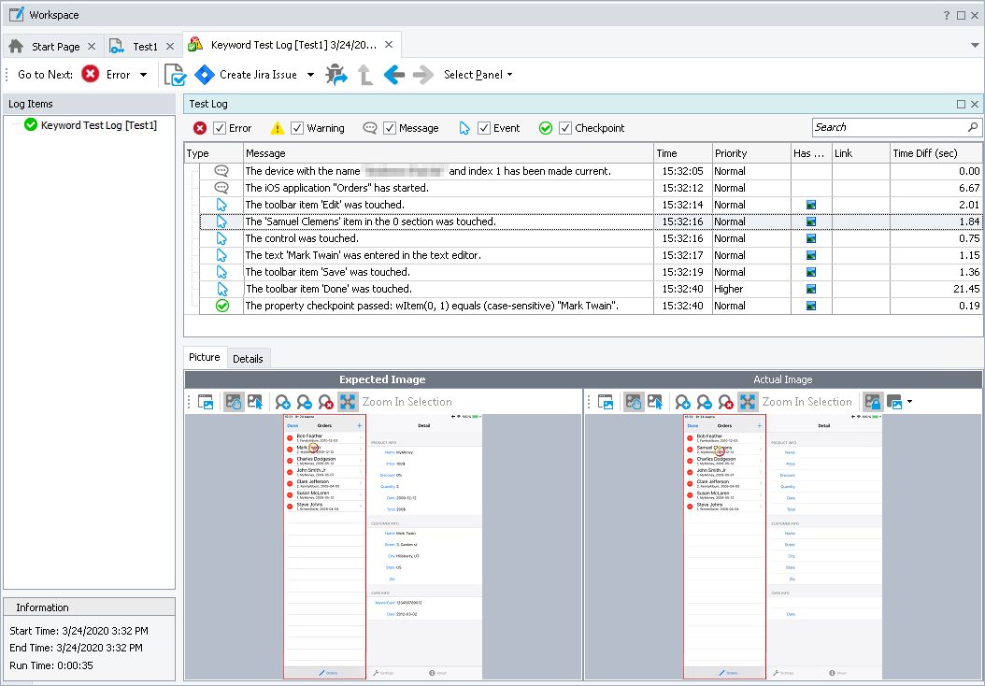Fit the Expected Image to window
This screenshot has width=985, height=686.
tap(348, 402)
